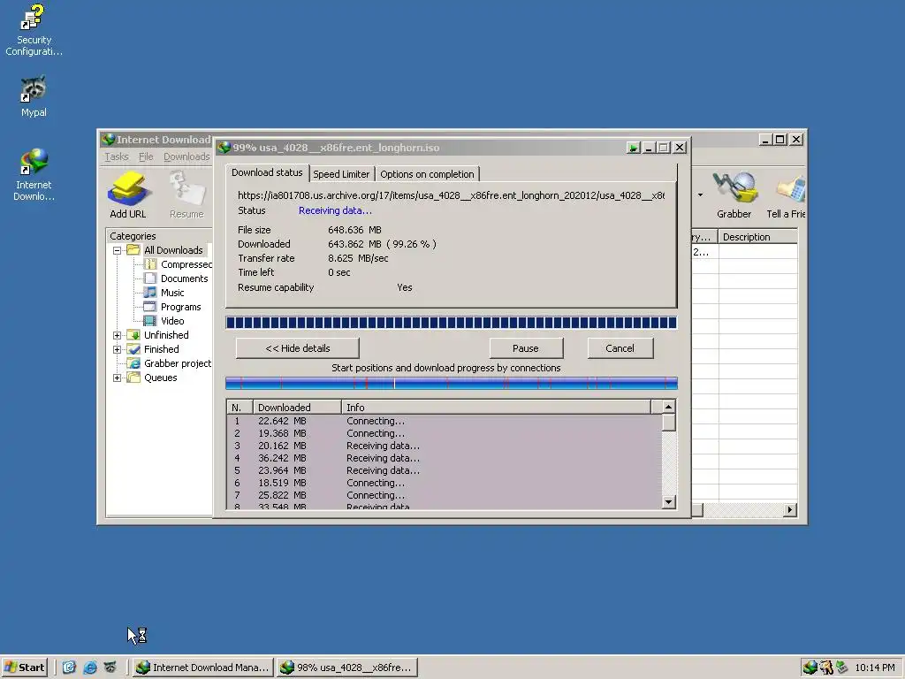Click the Tell a Friend toolbar icon
This screenshot has height=679, width=905.
(786, 195)
